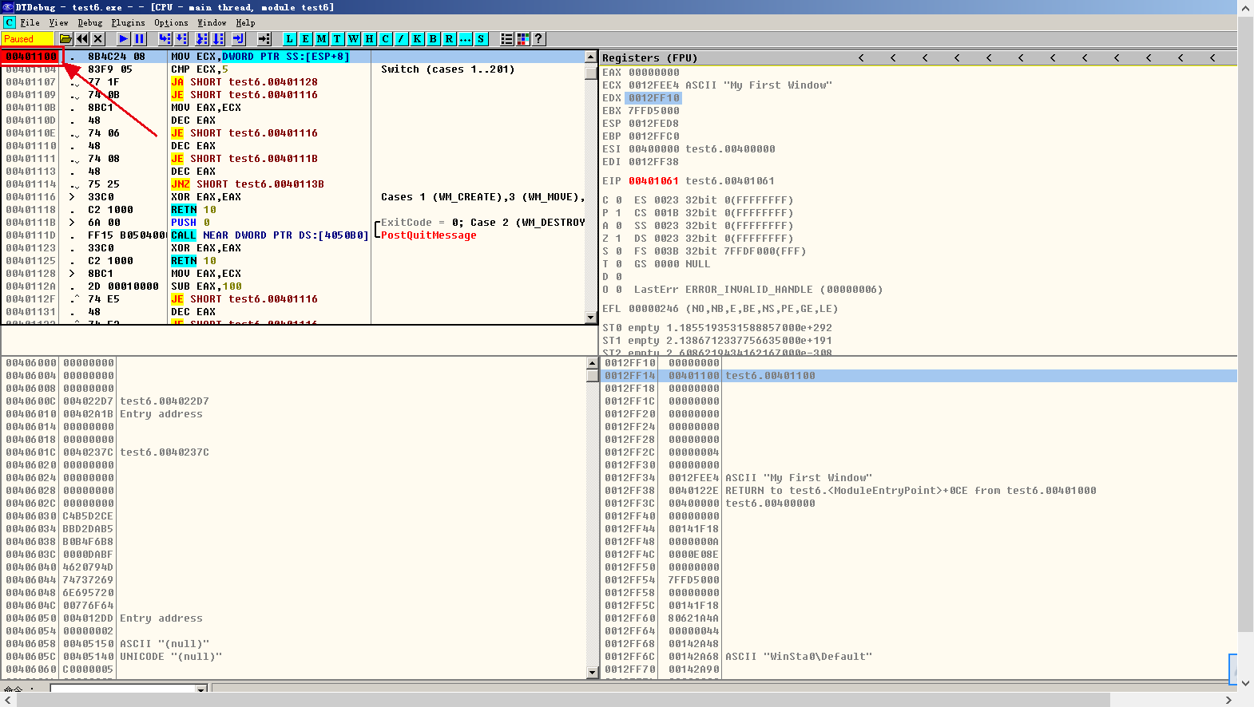Open the Call stack window (K)
Screen dimensions: 1254x707
417,38
